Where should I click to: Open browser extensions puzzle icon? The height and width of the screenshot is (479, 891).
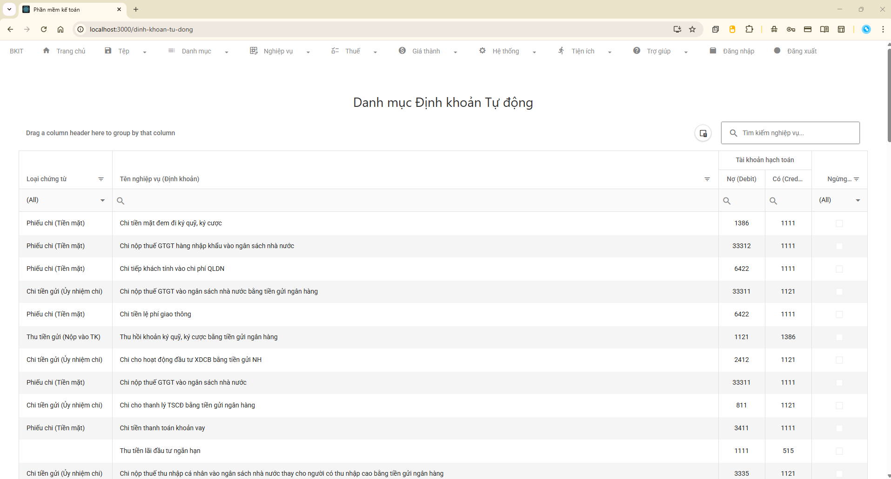pos(749,29)
